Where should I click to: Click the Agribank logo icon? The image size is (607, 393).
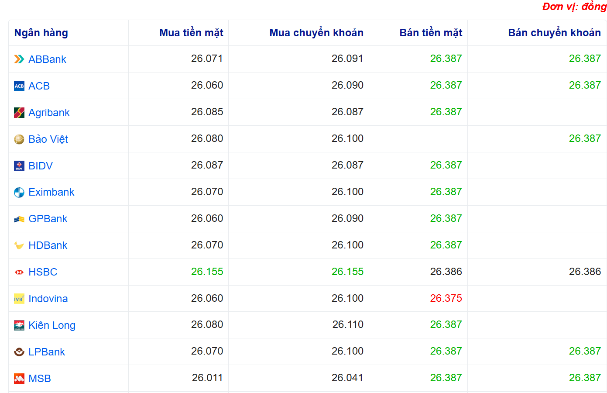click(19, 113)
